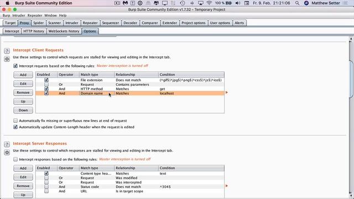Open Wi-Fi status menu

209,3
